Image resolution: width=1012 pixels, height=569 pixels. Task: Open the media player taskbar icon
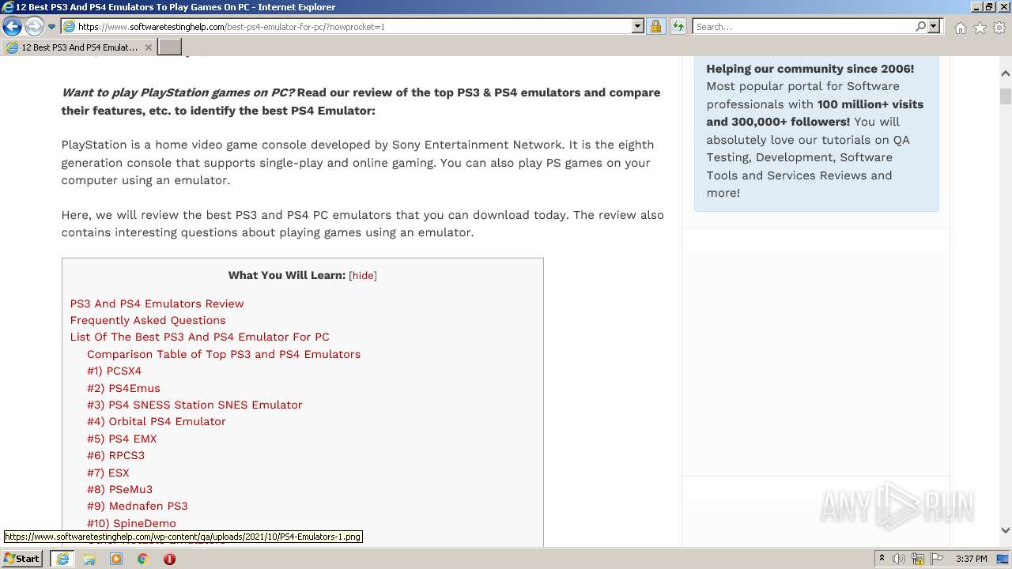[116, 559]
